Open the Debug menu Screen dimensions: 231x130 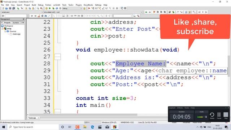40,5
